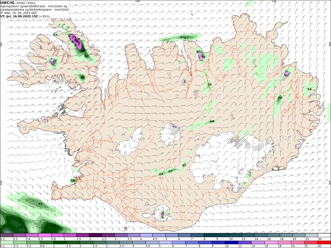Viewport: 331px width, 248px height.
Task: Click the 0.8 value over the southwest sea
Action: click(40, 204)
